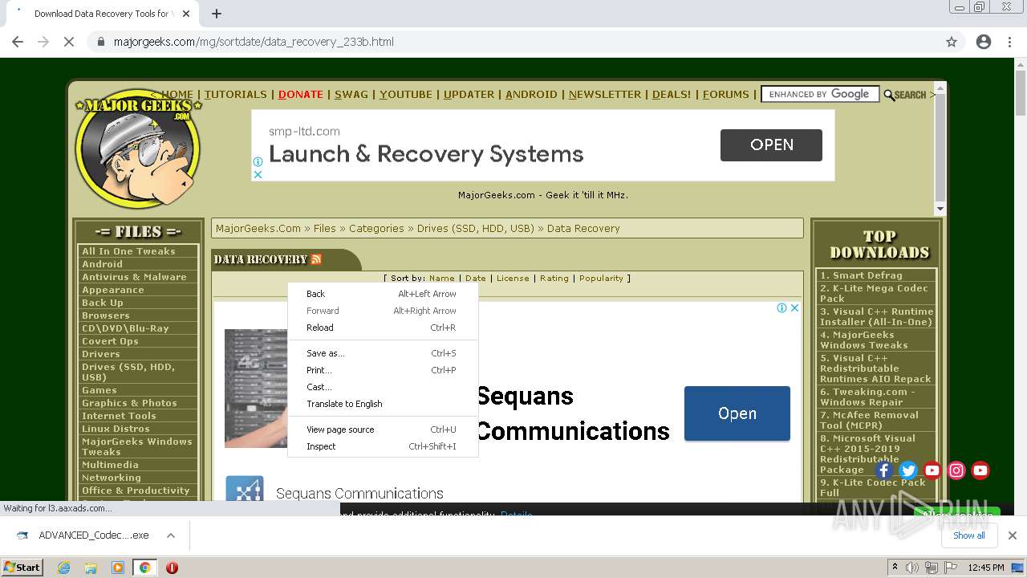Viewport: 1027px width, 578px height.
Task: Open the second YouTube icon at right end
Action: [x=980, y=470]
